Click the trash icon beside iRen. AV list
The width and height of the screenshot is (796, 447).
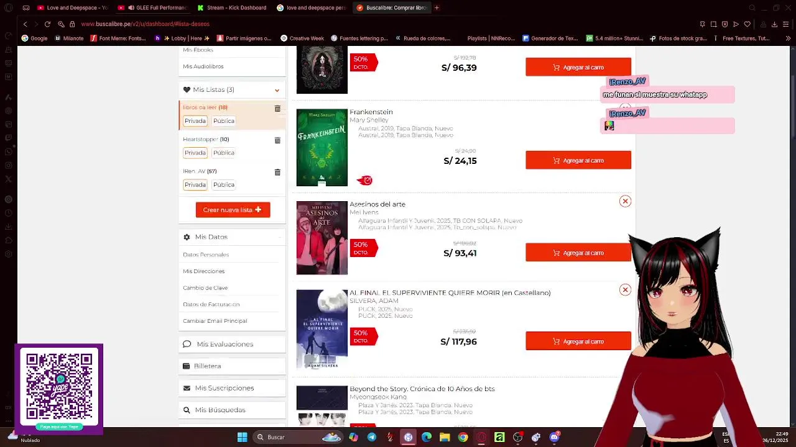(277, 172)
